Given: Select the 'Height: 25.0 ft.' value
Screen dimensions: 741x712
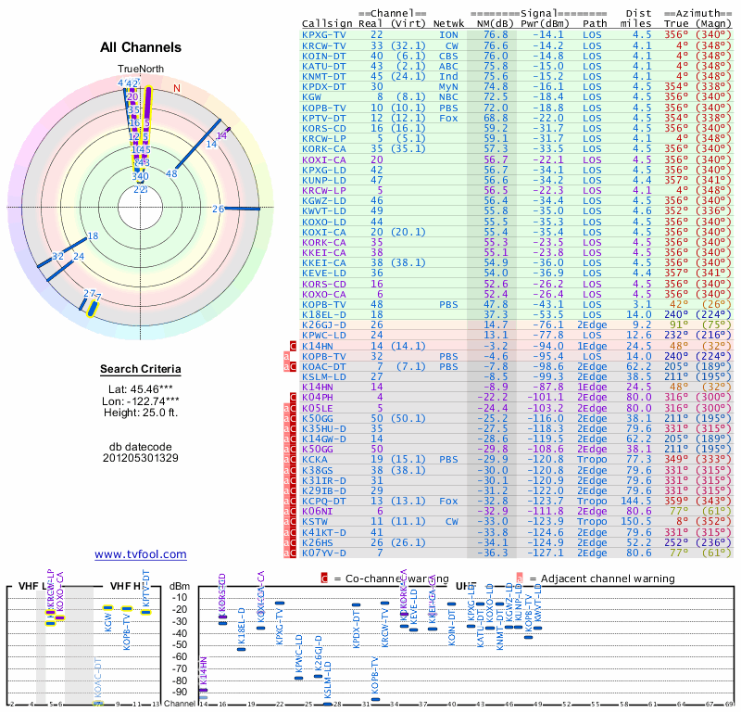Looking at the screenshot, I should tap(141, 413).
